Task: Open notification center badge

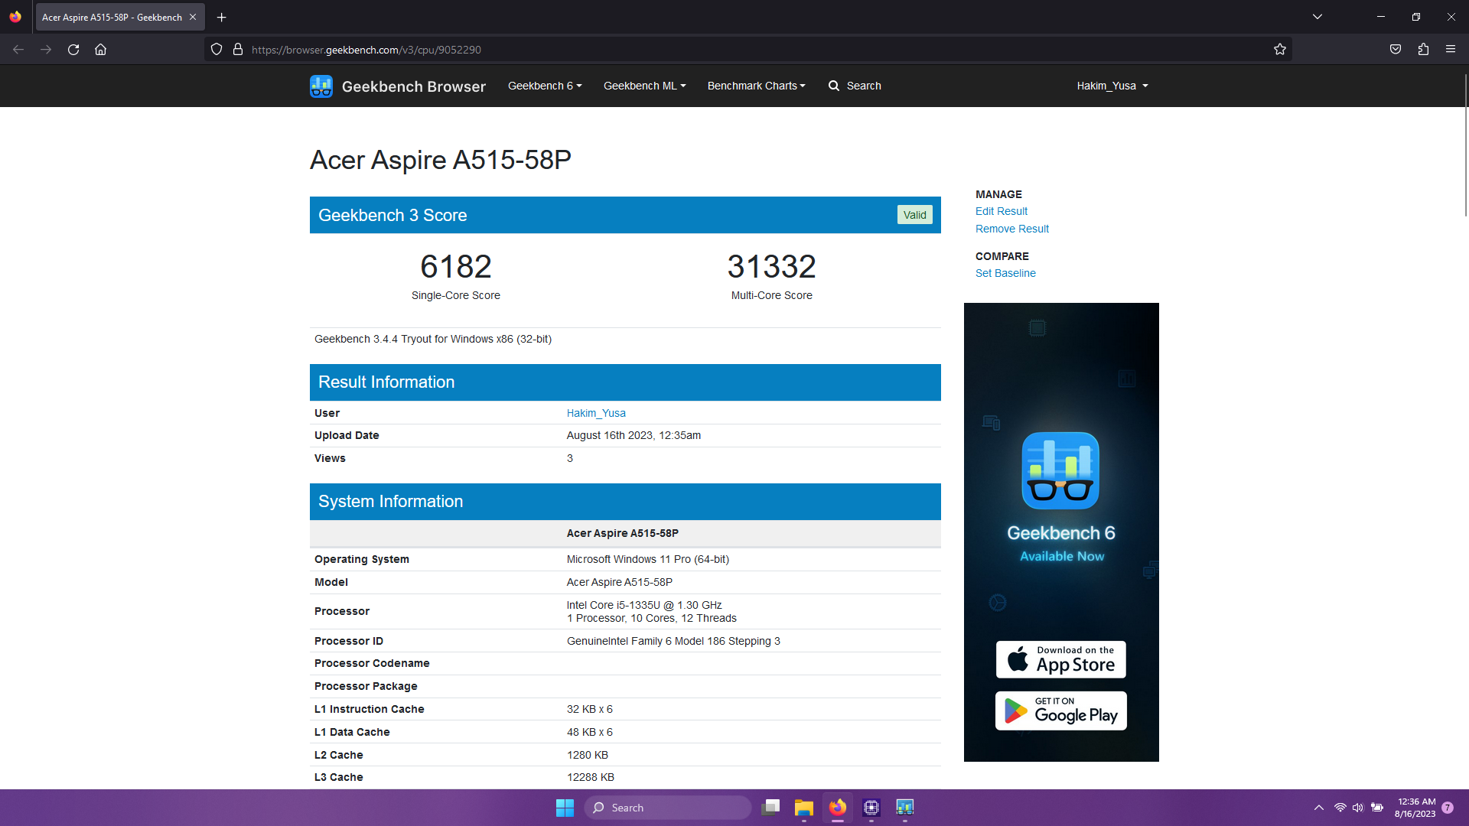Action: 1448,808
